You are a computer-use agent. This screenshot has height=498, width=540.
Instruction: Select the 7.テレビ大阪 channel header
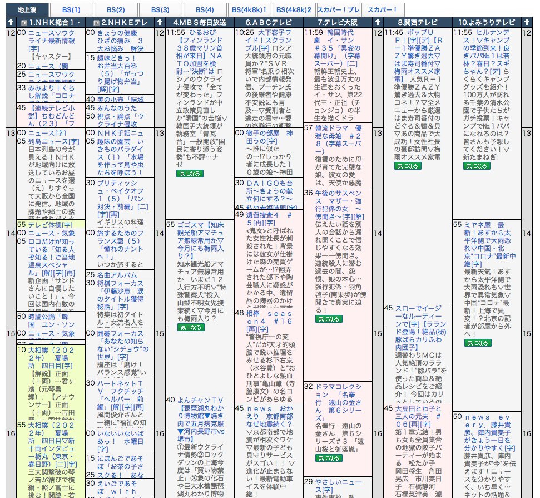pos(338,22)
